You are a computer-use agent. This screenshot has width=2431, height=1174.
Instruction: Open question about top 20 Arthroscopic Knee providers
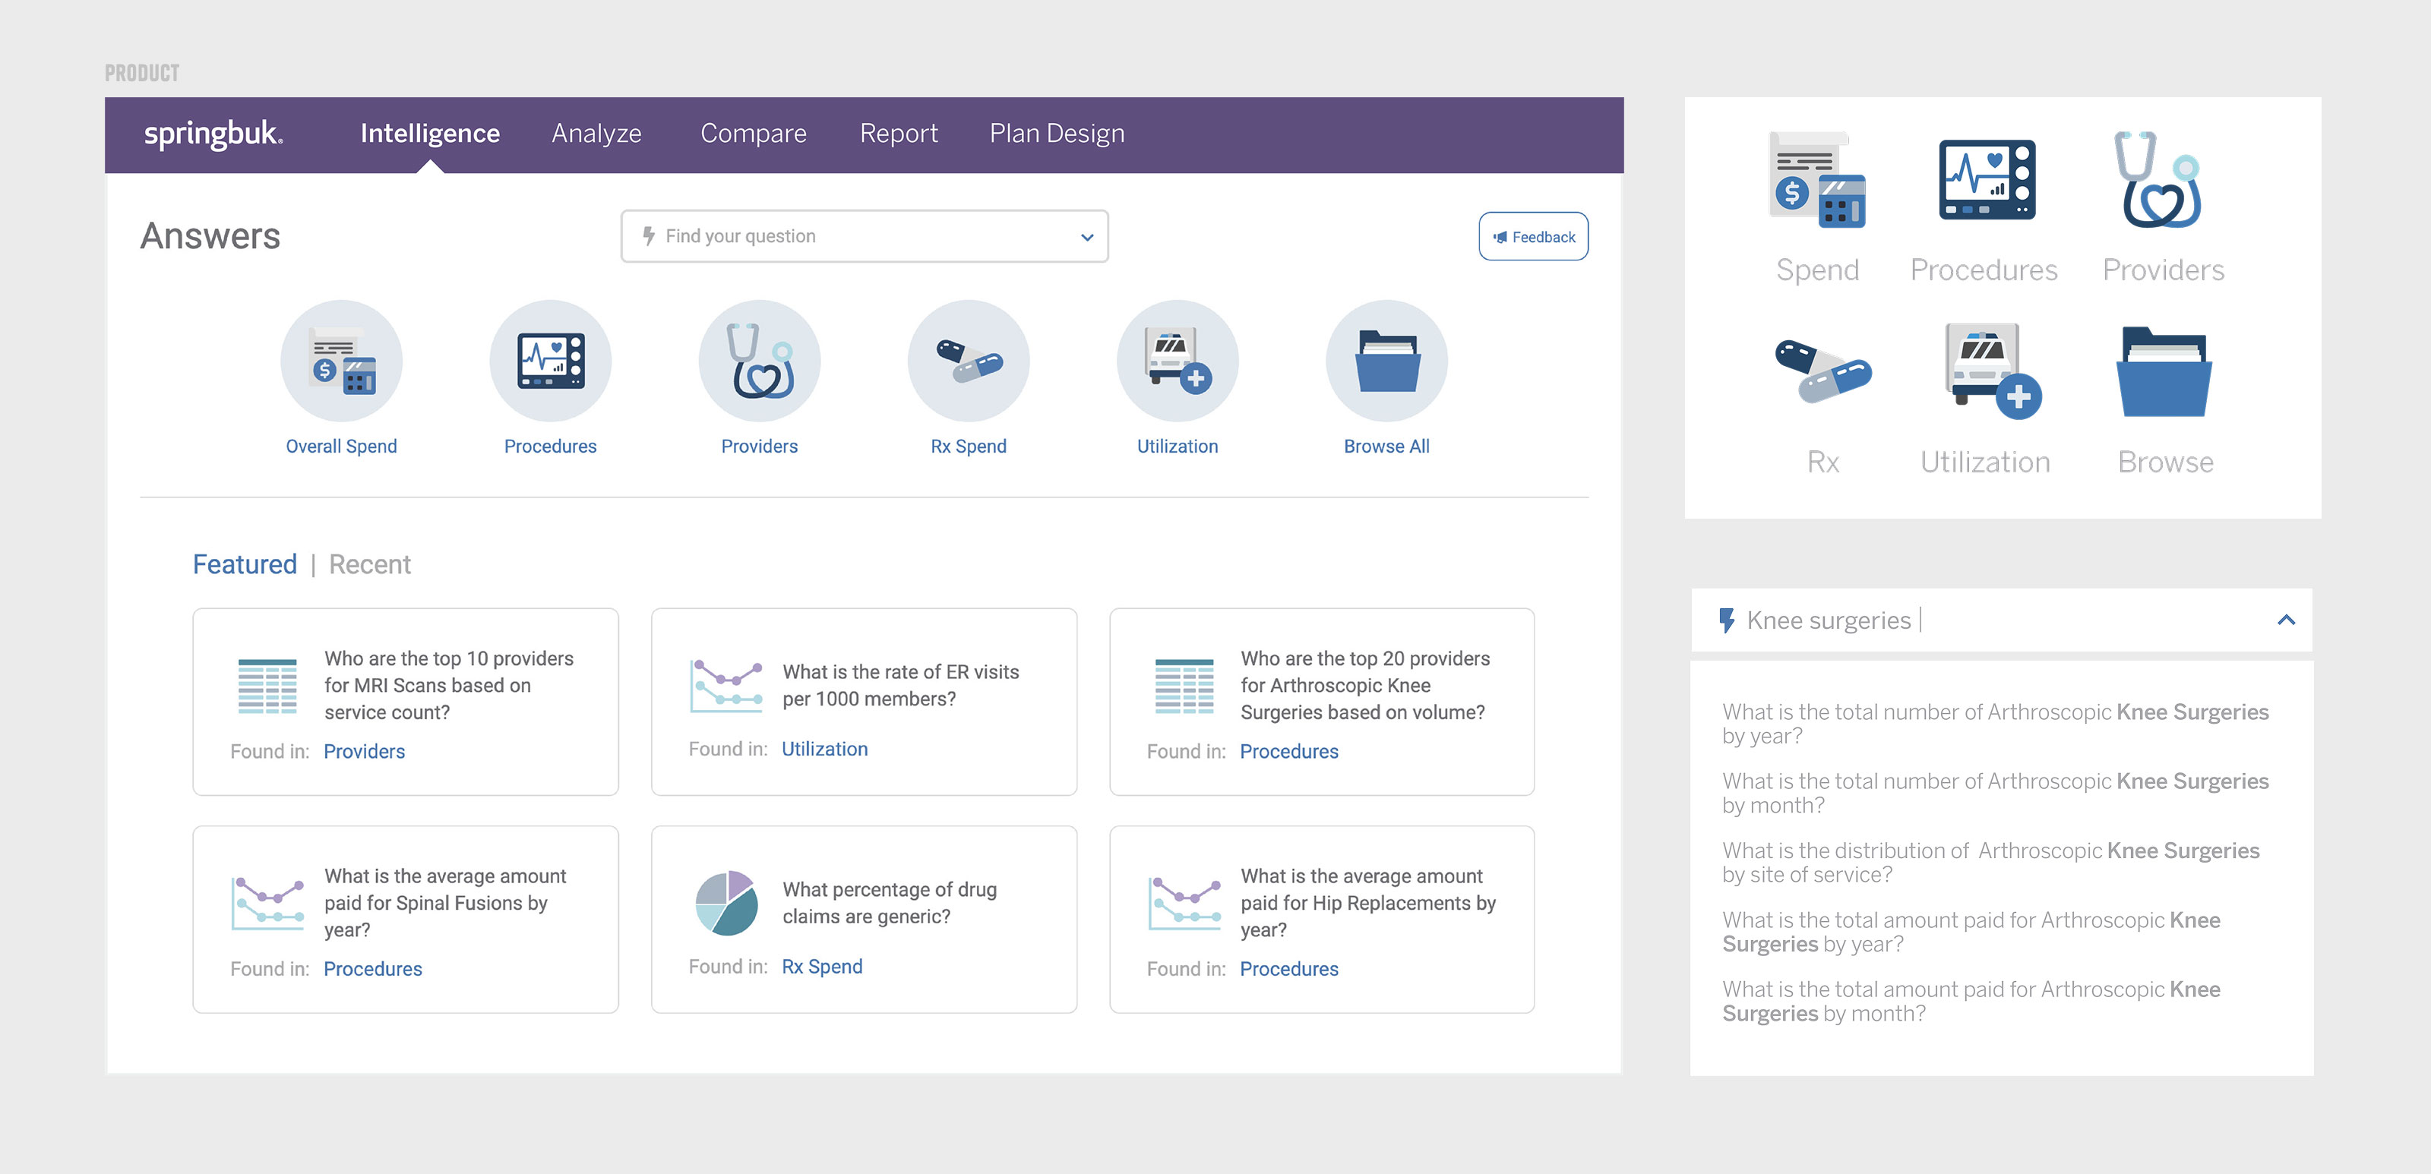click(x=1364, y=686)
